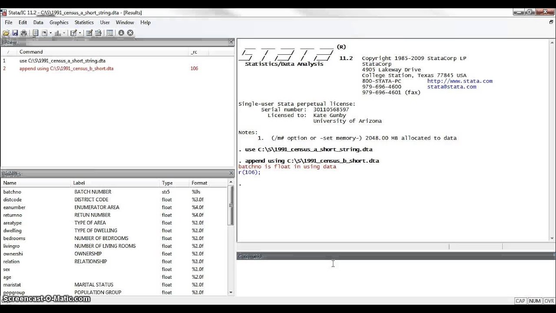The height and width of the screenshot is (313, 556).
Task: Click the 106 return code in Review
Action: (x=194, y=69)
